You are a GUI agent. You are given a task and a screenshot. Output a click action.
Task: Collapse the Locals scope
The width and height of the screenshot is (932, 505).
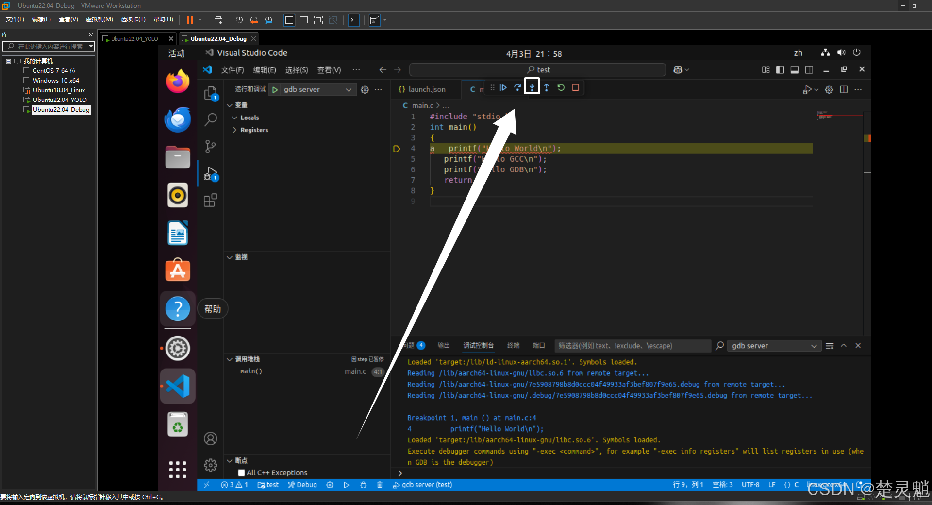pyautogui.click(x=234, y=118)
